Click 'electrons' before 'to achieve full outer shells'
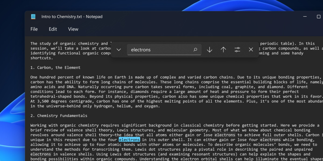This screenshot has width=323, height=161. tap(225, 135)
